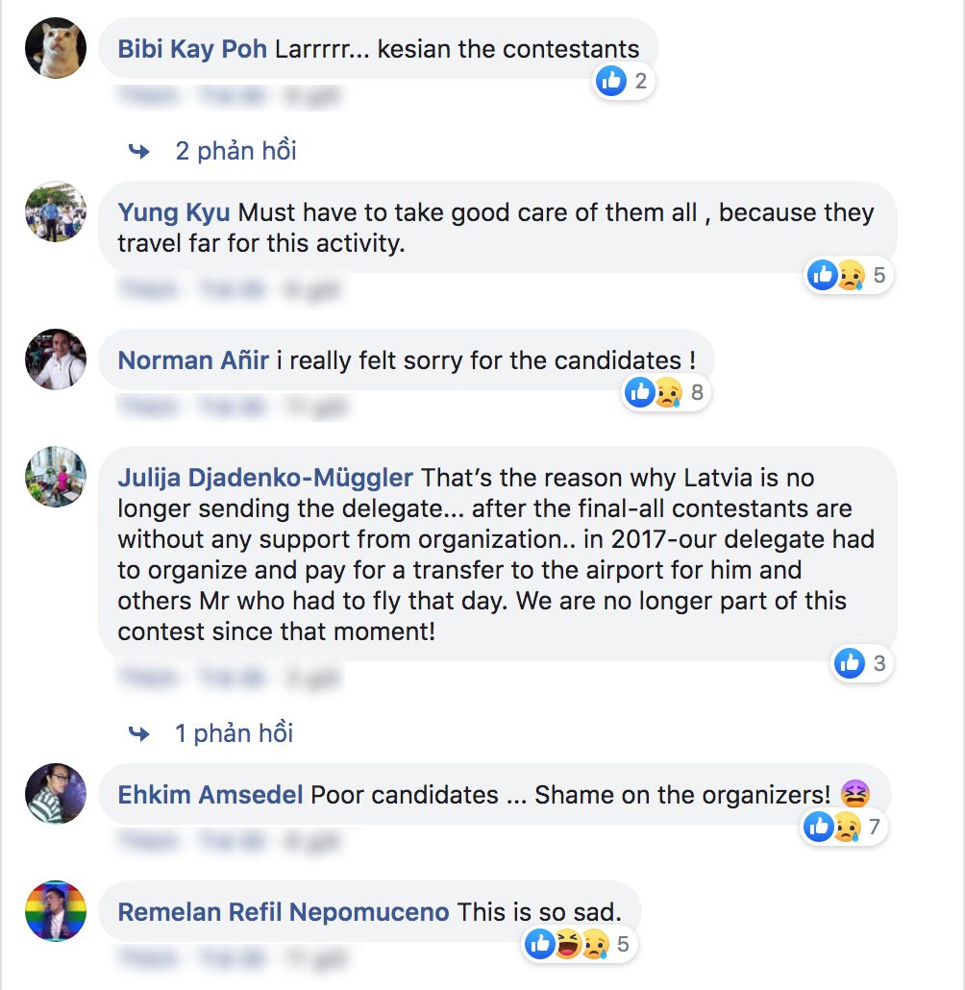Open reactions on the "This is so sad" comment

[581, 945]
